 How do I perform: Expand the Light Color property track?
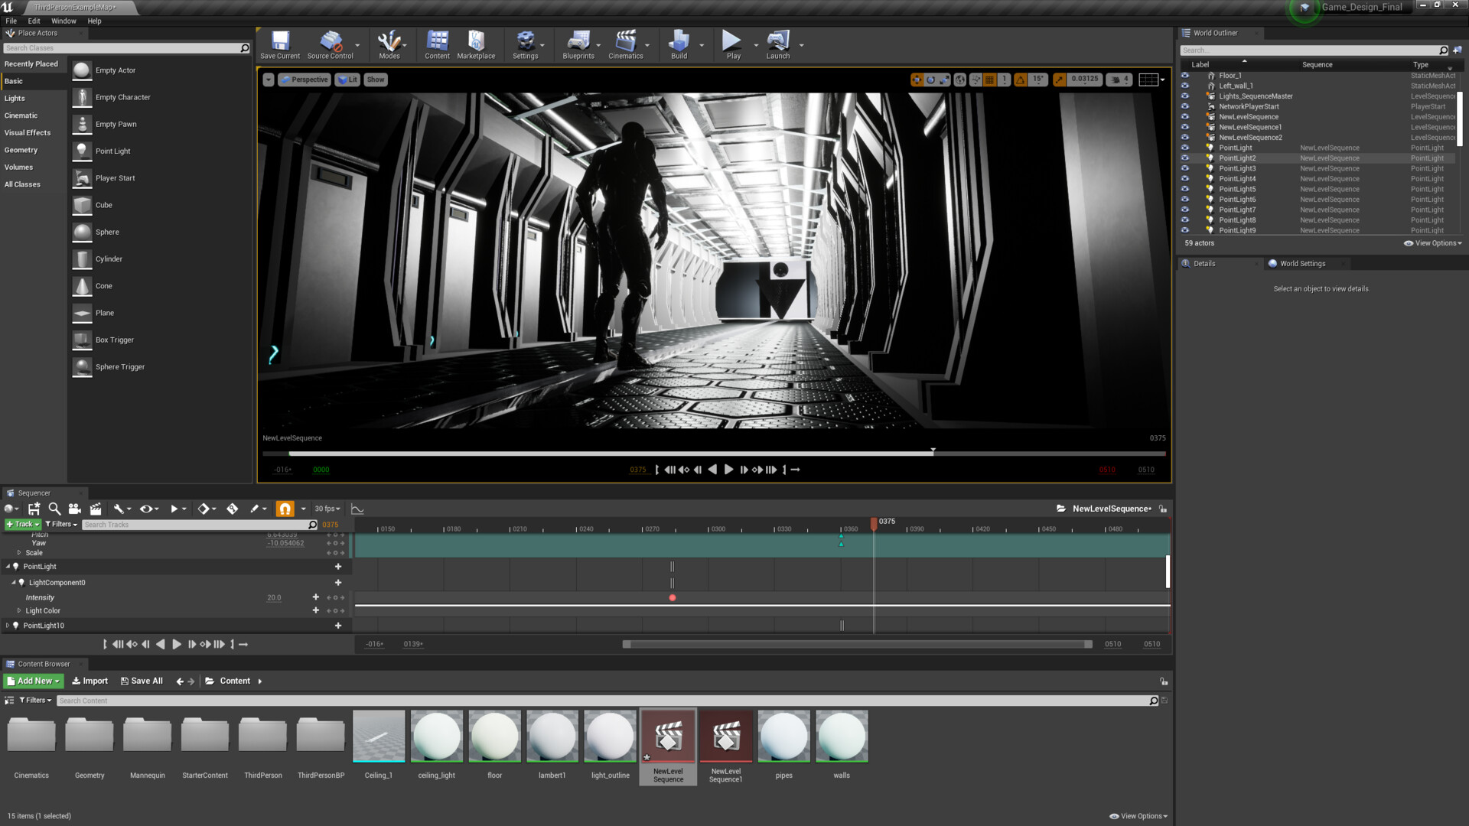19,611
